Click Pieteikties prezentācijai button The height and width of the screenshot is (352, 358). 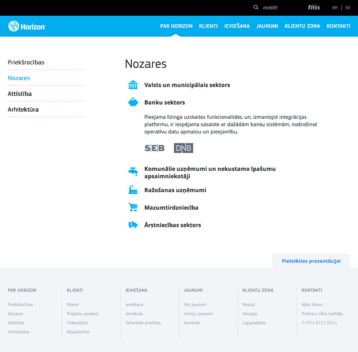click(311, 261)
